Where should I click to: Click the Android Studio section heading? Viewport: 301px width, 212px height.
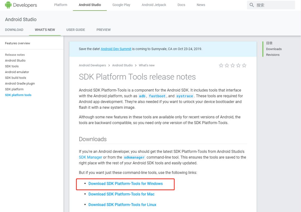tap(21, 19)
